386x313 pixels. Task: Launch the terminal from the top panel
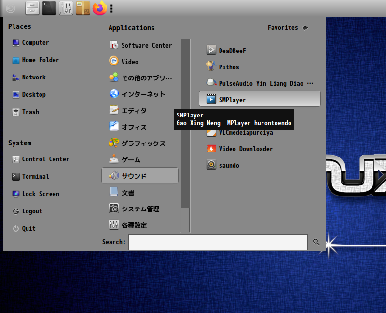click(x=49, y=8)
